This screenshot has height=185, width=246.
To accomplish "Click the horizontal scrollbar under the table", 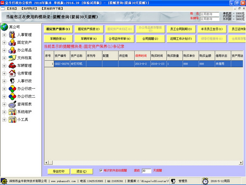I will point(137,162).
